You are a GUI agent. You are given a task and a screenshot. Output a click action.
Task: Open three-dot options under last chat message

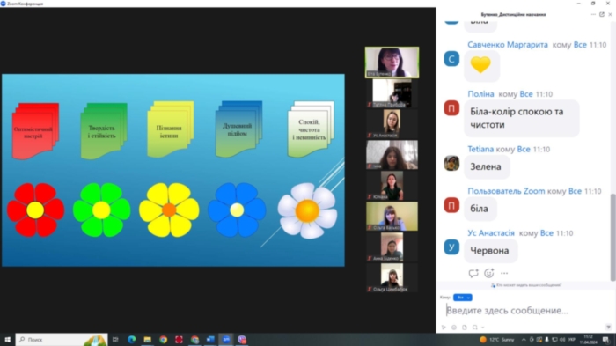(x=504, y=273)
